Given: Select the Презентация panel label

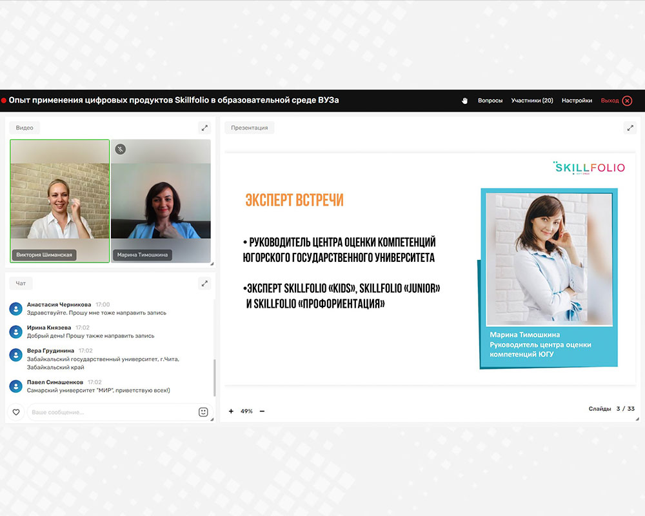Looking at the screenshot, I should point(249,128).
